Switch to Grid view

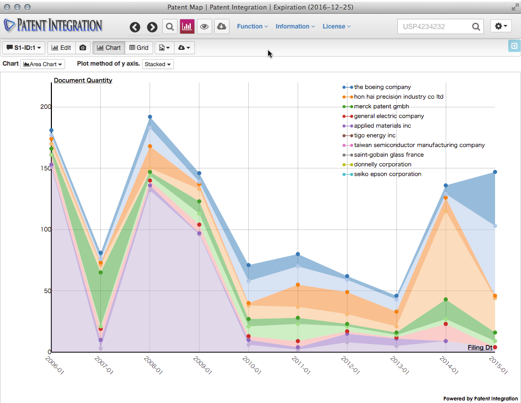(x=139, y=48)
